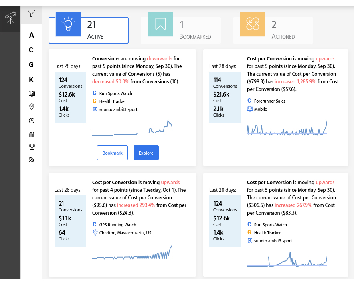This screenshot has height=284, width=354.
Task: Open the Conversions metric link in first card
Action: 106,58
